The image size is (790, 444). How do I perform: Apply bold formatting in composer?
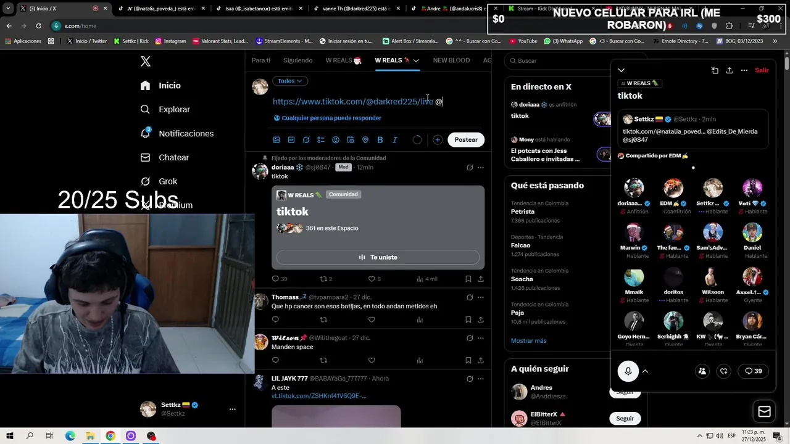tap(380, 140)
